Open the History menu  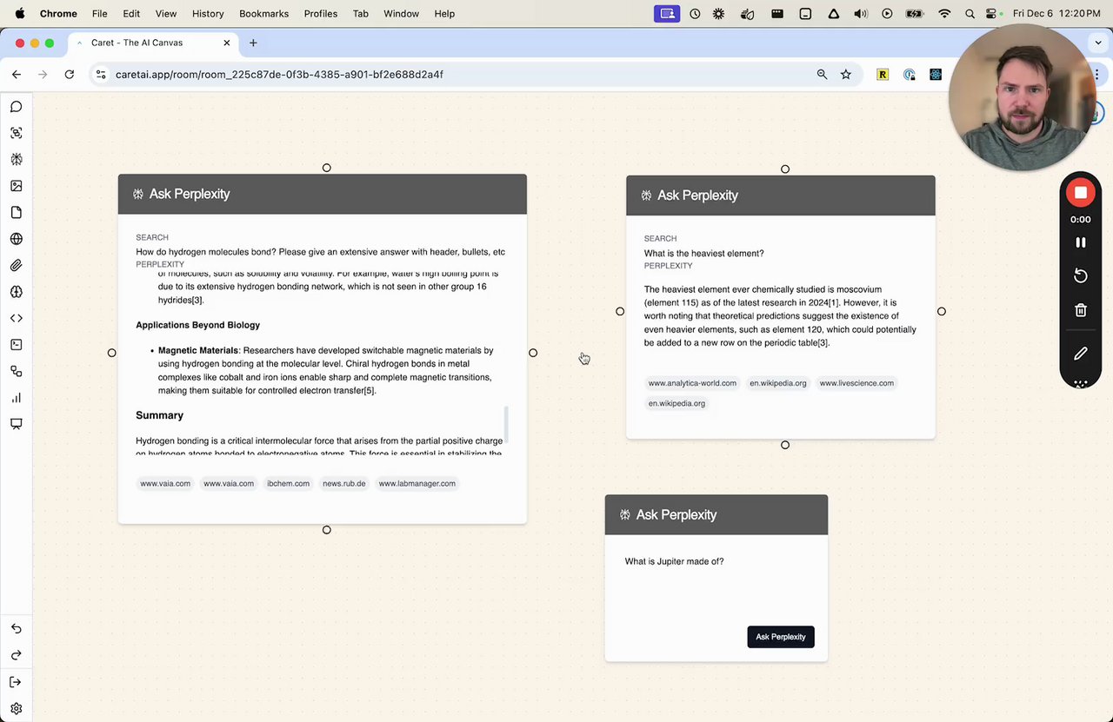tap(208, 14)
